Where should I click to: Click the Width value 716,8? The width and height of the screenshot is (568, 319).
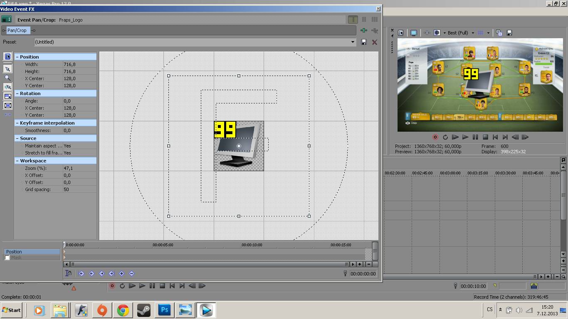click(x=79, y=64)
